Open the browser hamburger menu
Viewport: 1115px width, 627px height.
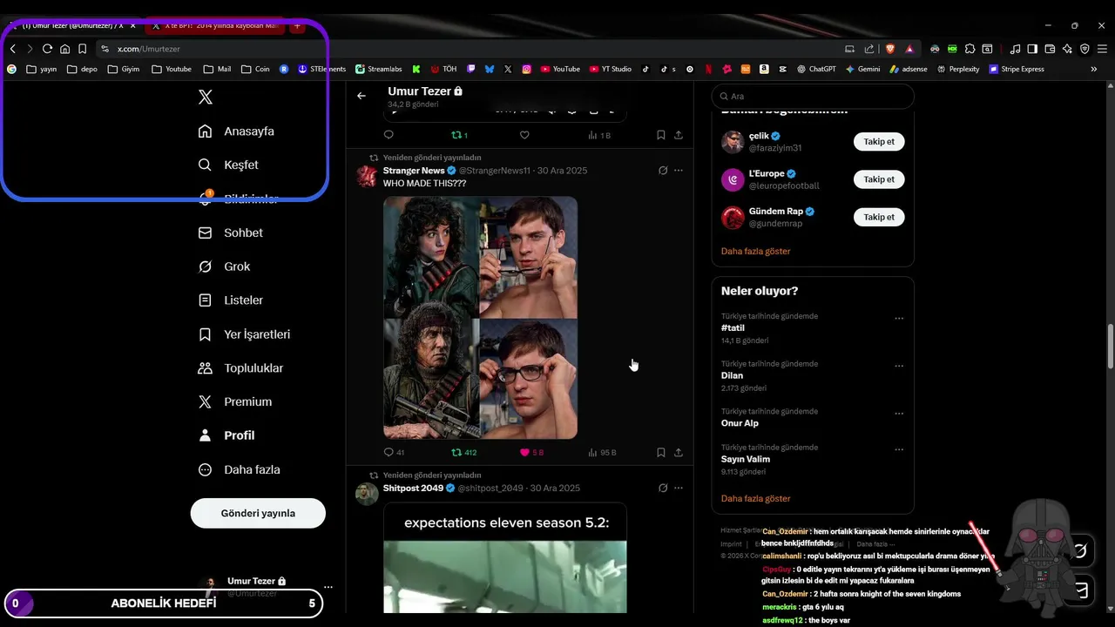click(x=1102, y=49)
